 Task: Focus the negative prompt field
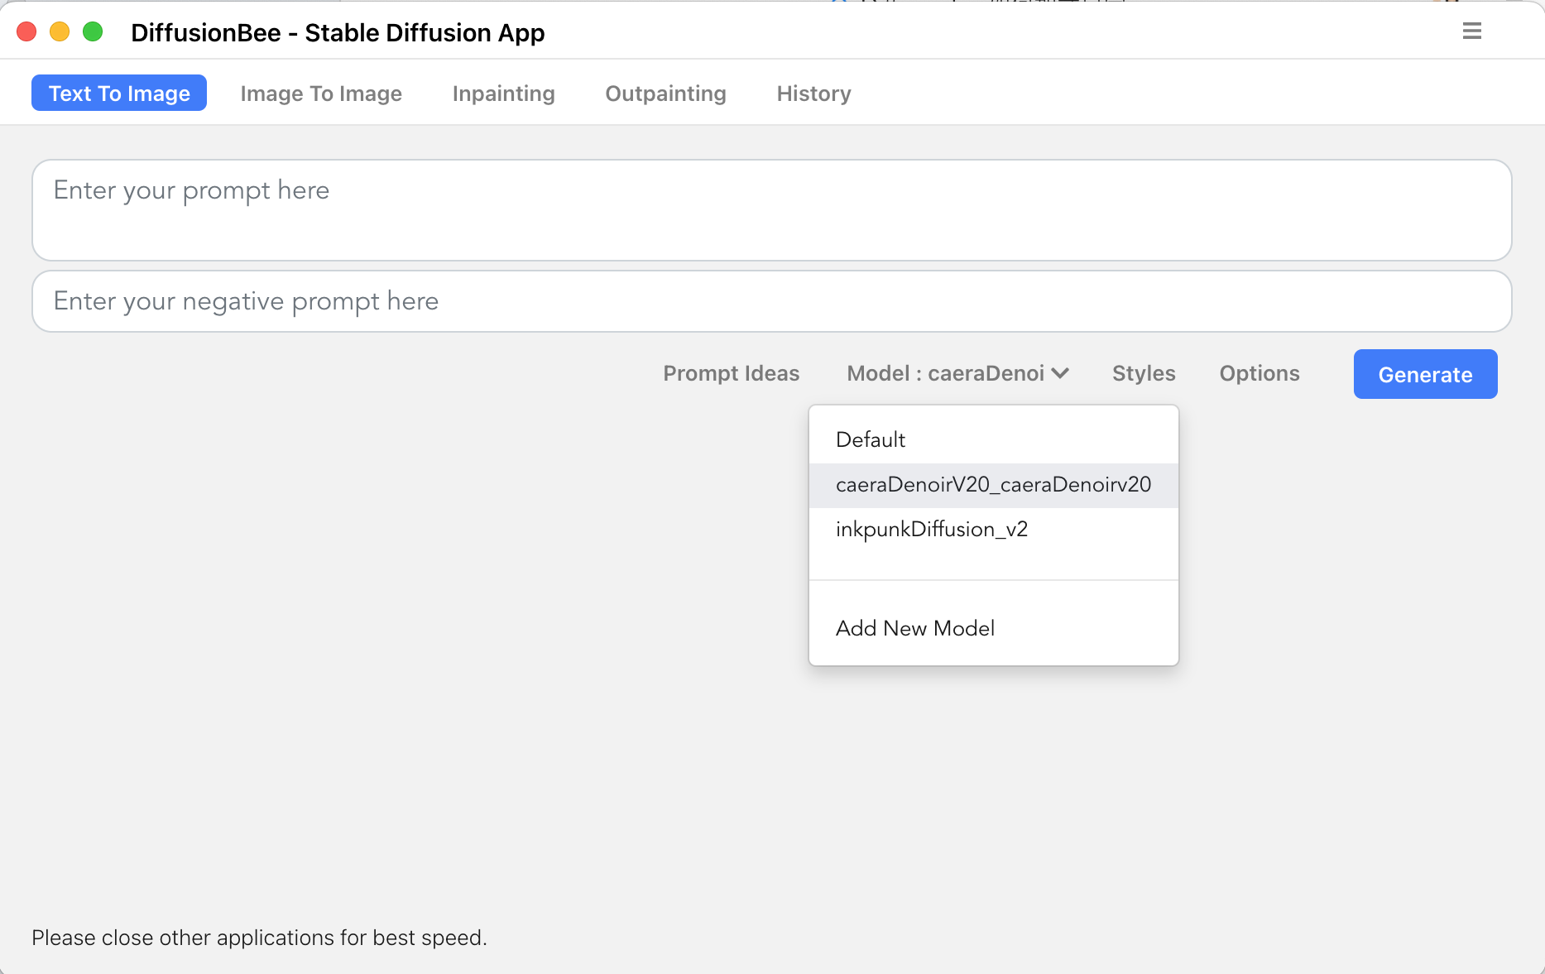(771, 301)
